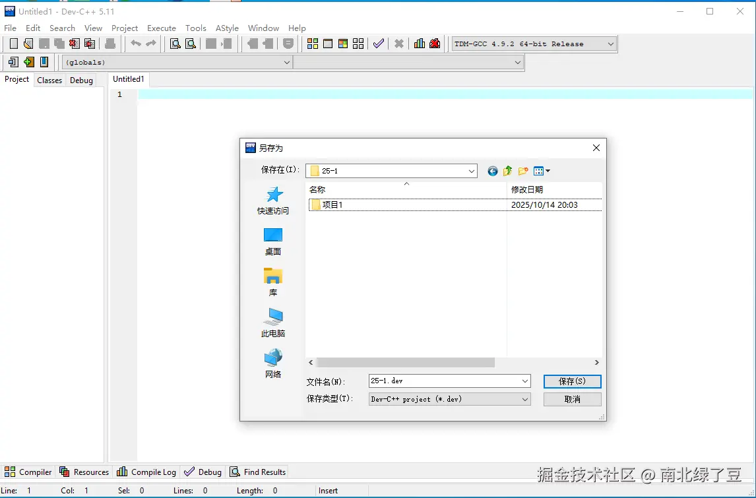
Task: Click the Profile Analysis bar chart icon
Action: point(420,44)
